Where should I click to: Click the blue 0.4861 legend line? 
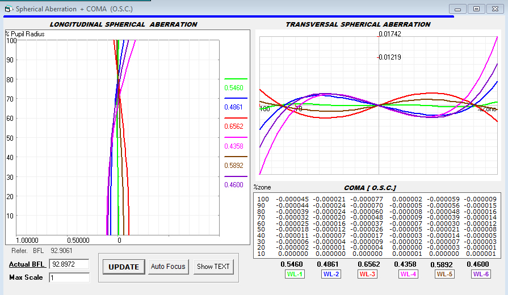click(236, 98)
